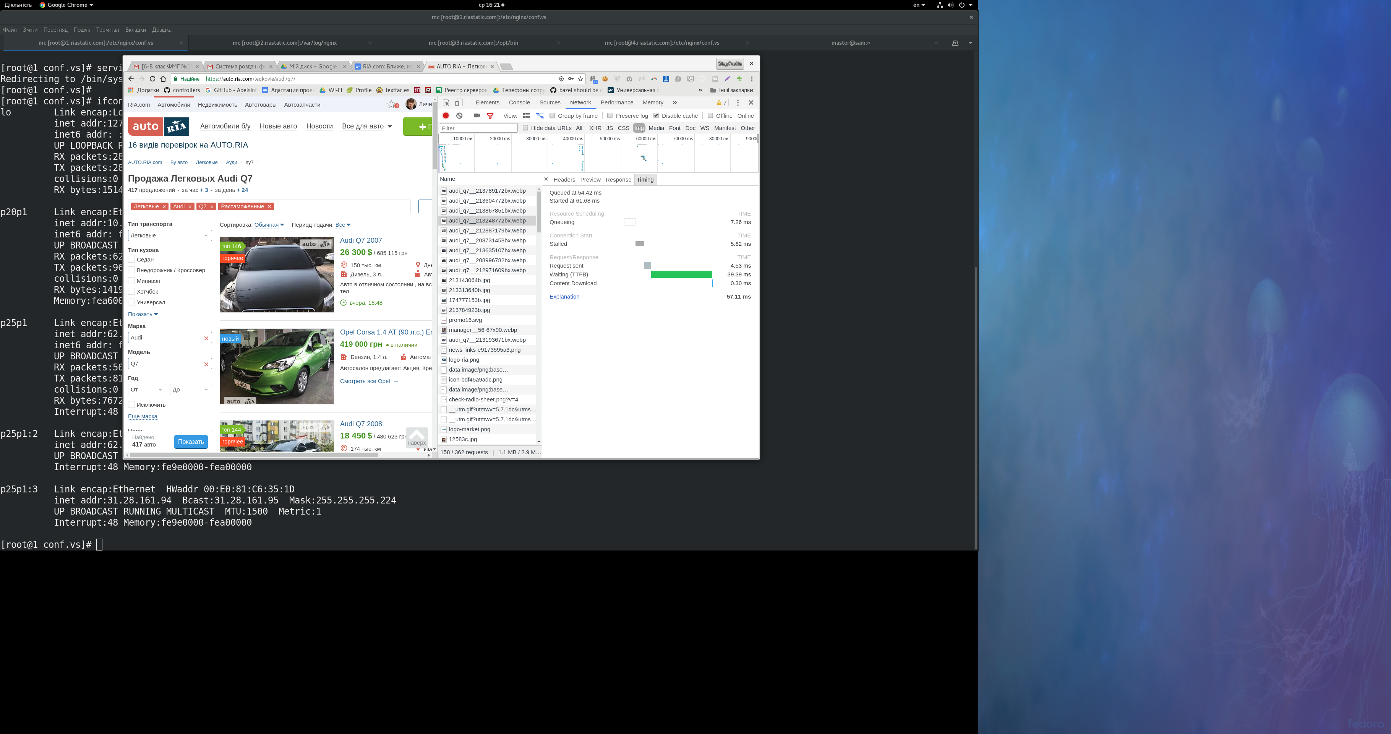Select request audi_q7__213789172bx.webp
Screen dimensions: 1391x734
[x=486, y=191]
